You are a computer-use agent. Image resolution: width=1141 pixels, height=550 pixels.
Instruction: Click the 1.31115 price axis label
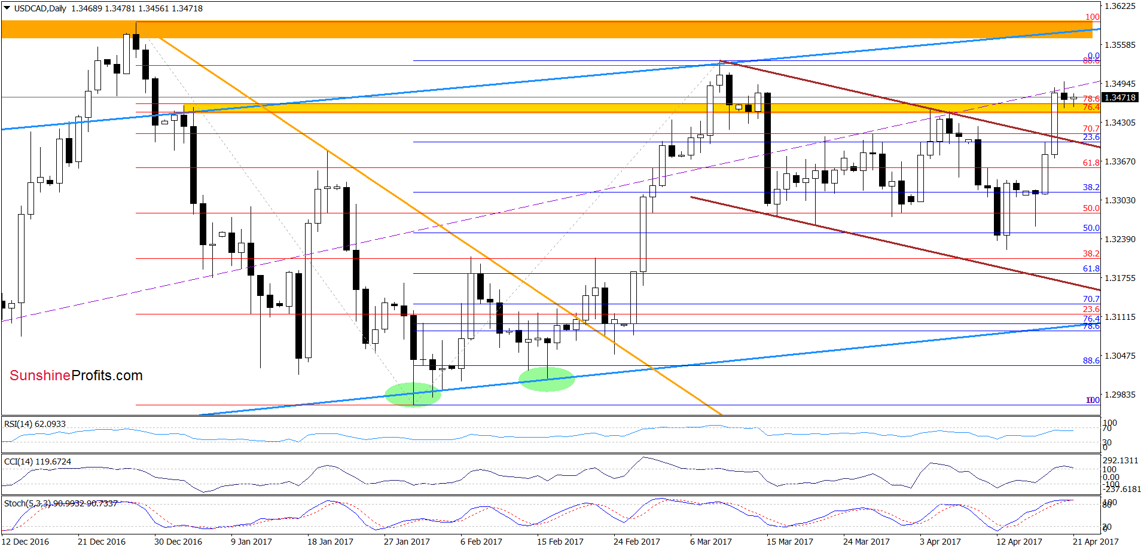1119,317
